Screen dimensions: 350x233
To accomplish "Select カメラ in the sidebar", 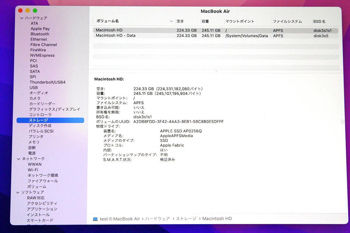I will pos(35,98).
